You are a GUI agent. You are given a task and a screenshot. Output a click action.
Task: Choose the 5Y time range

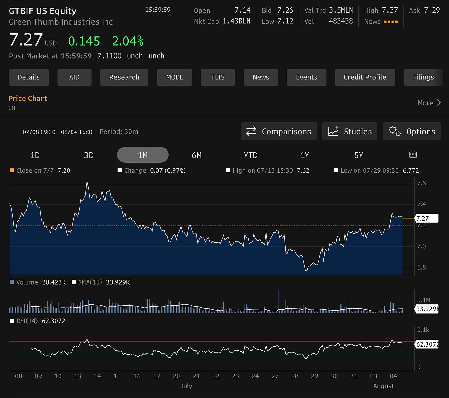[359, 155]
